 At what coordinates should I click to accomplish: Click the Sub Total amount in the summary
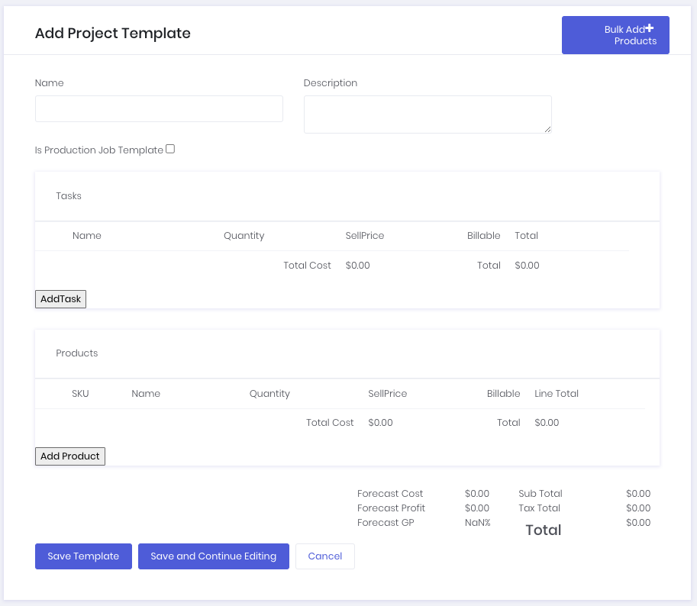638,493
